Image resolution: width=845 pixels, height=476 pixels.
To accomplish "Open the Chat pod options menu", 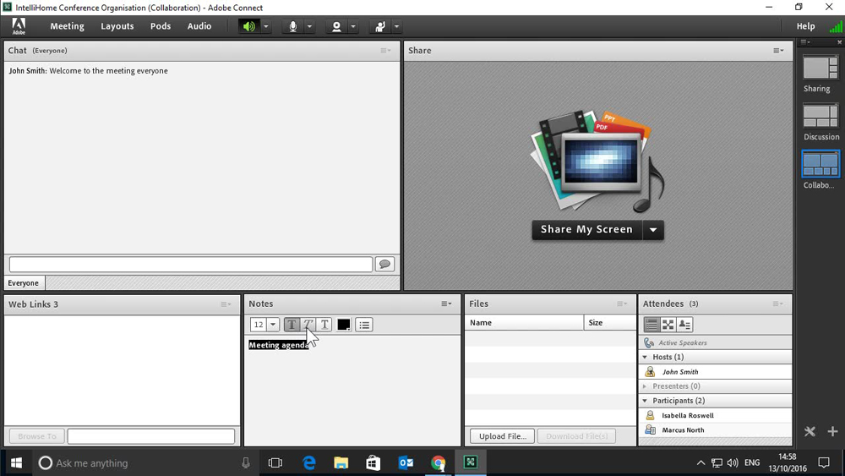I will tap(386, 51).
